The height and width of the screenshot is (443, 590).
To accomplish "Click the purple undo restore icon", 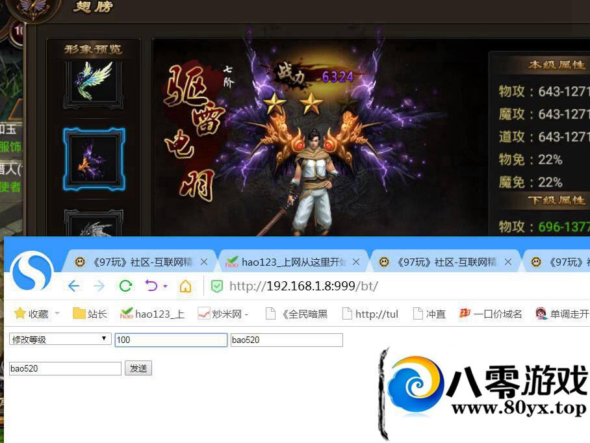I will click(x=151, y=286).
